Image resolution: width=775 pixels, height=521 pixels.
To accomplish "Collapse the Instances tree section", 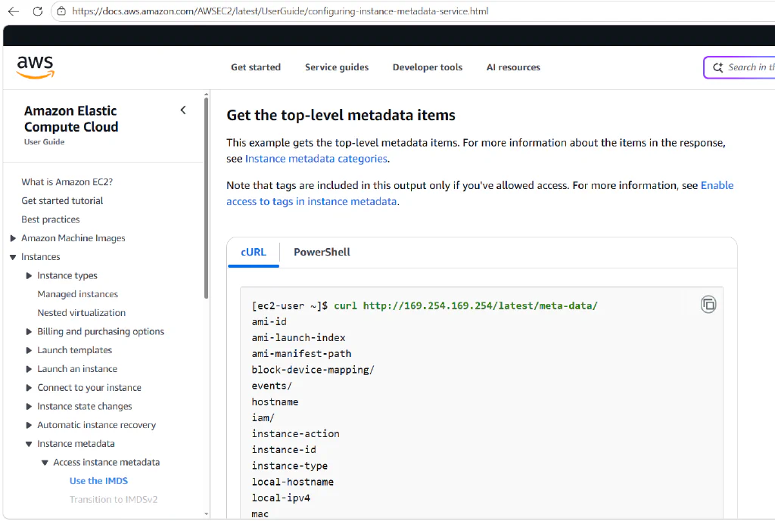I will tap(13, 257).
